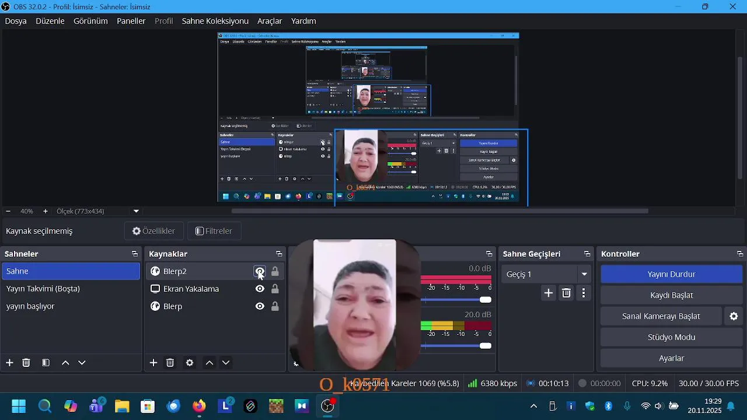Add a new transition in Sahne Geçişleri
The image size is (747, 420).
[548, 293]
